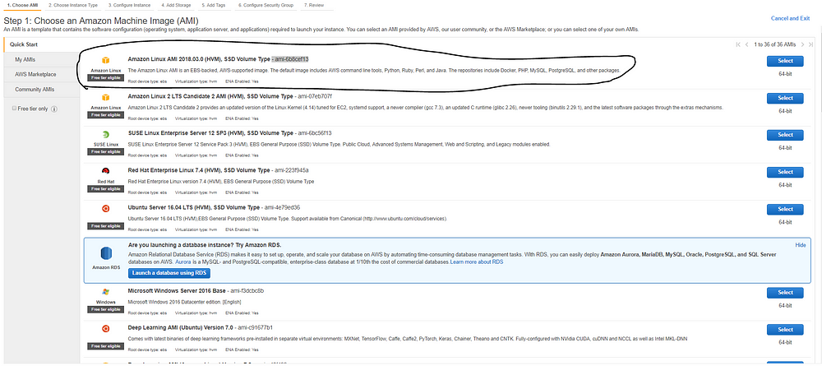Select the Amazon Linux AMI 2018.03.0 image
Image resolution: width=822 pixels, height=375 pixels.
tap(785, 61)
